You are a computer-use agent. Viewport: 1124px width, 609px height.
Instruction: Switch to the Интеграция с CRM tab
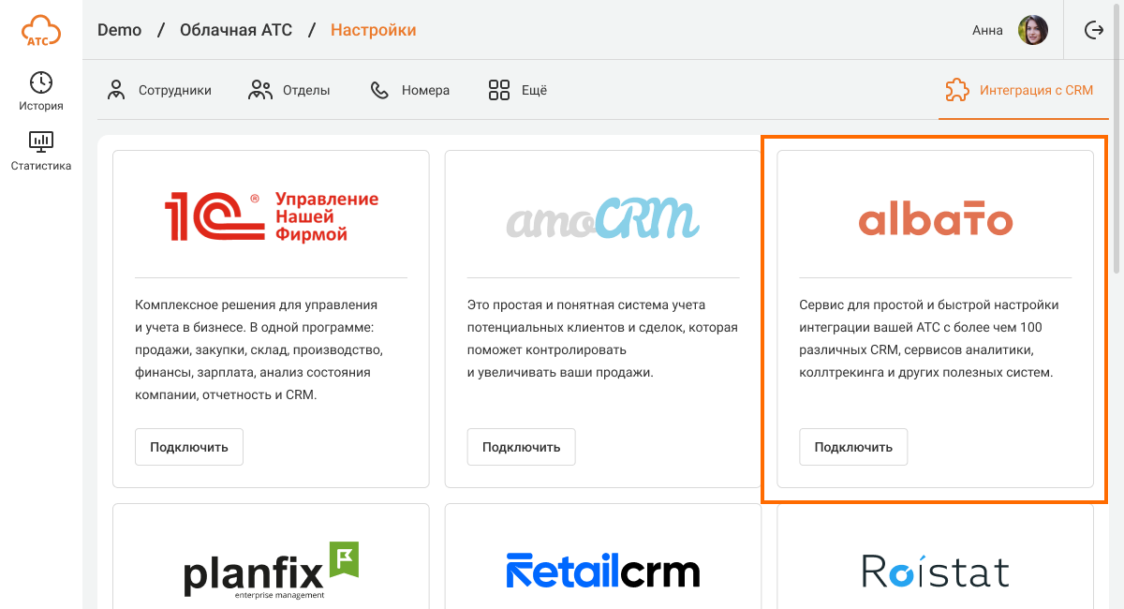point(1019,90)
